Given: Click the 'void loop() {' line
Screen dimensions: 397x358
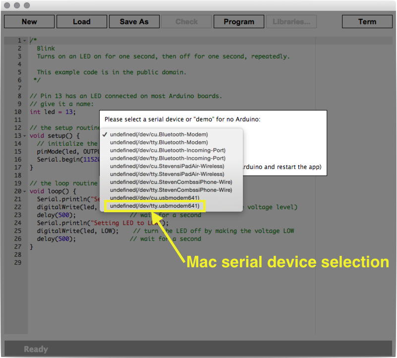Looking at the screenshot, I should pyautogui.click(x=53, y=191).
